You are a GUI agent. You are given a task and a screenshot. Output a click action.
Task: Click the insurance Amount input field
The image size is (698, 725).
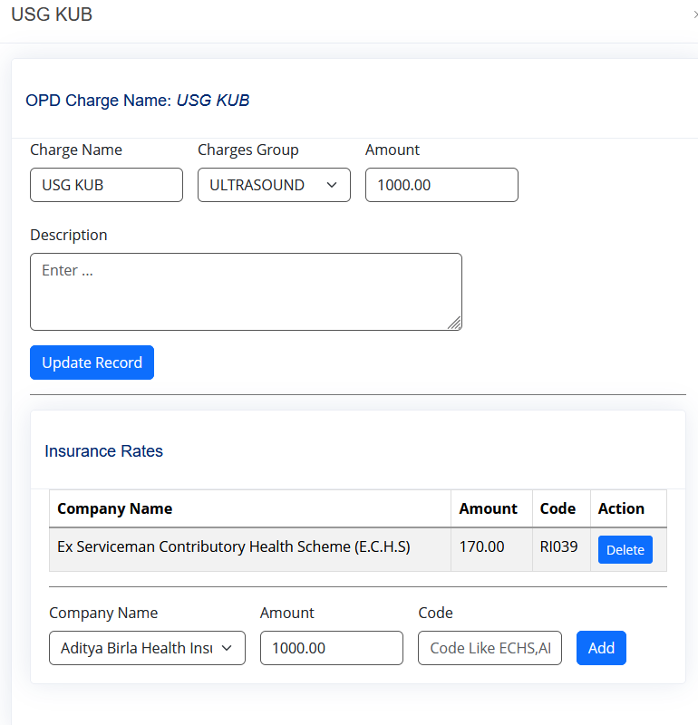(332, 648)
